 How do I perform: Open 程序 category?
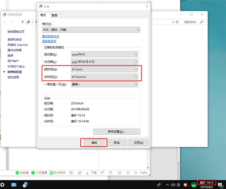click(10, 56)
